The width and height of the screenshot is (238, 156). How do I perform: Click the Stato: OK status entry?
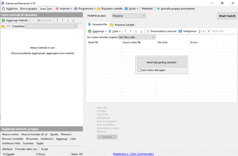(77, 154)
